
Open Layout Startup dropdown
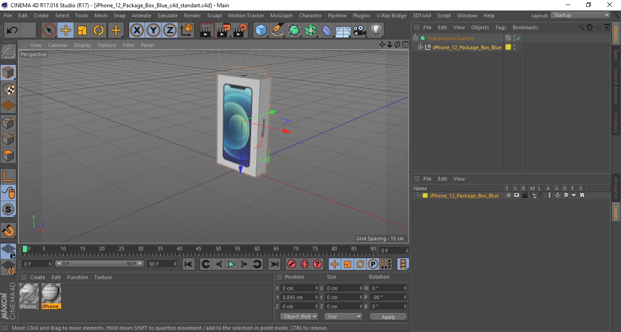[581, 15]
